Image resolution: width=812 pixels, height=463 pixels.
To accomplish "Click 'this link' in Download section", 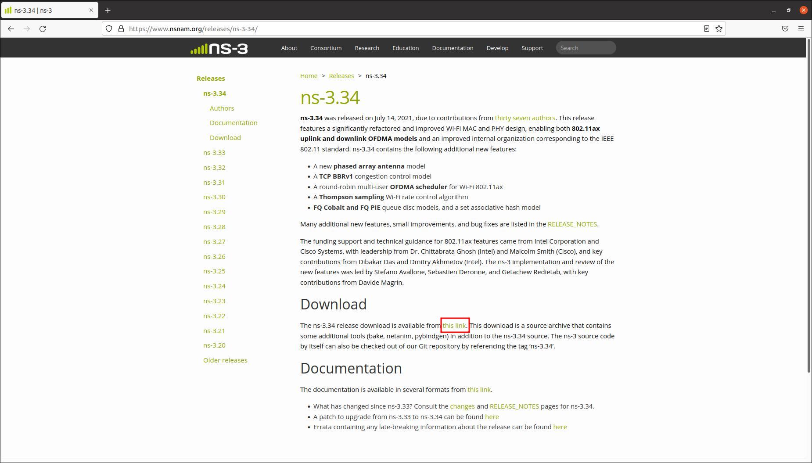I will point(454,326).
